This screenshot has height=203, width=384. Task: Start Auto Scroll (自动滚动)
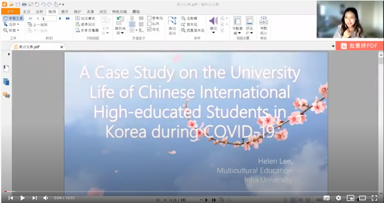point(172,25)
